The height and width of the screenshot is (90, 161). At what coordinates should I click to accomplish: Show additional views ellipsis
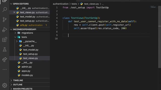click(x=5, y=69)
